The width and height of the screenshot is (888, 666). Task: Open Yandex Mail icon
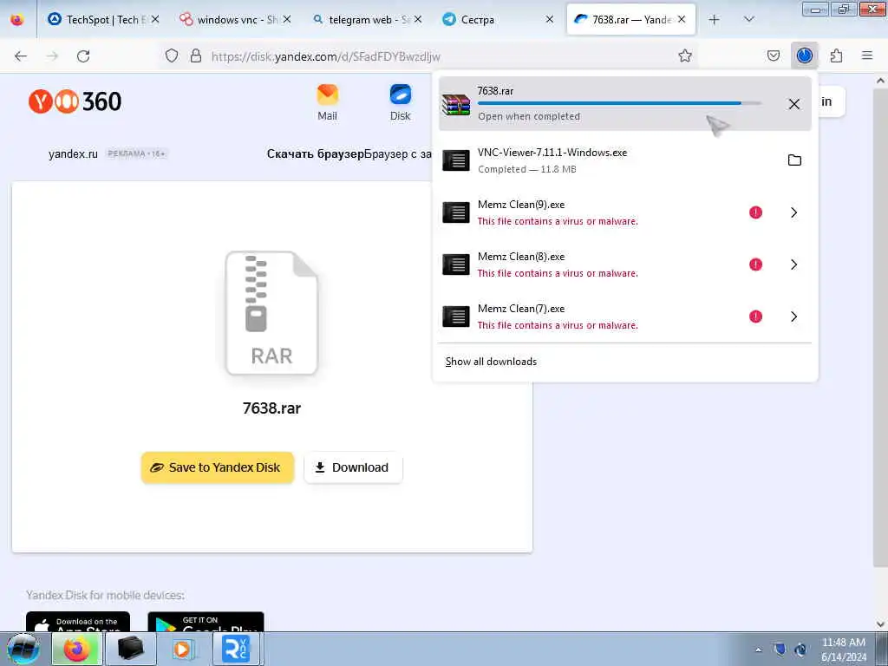(x=327, y=102)
